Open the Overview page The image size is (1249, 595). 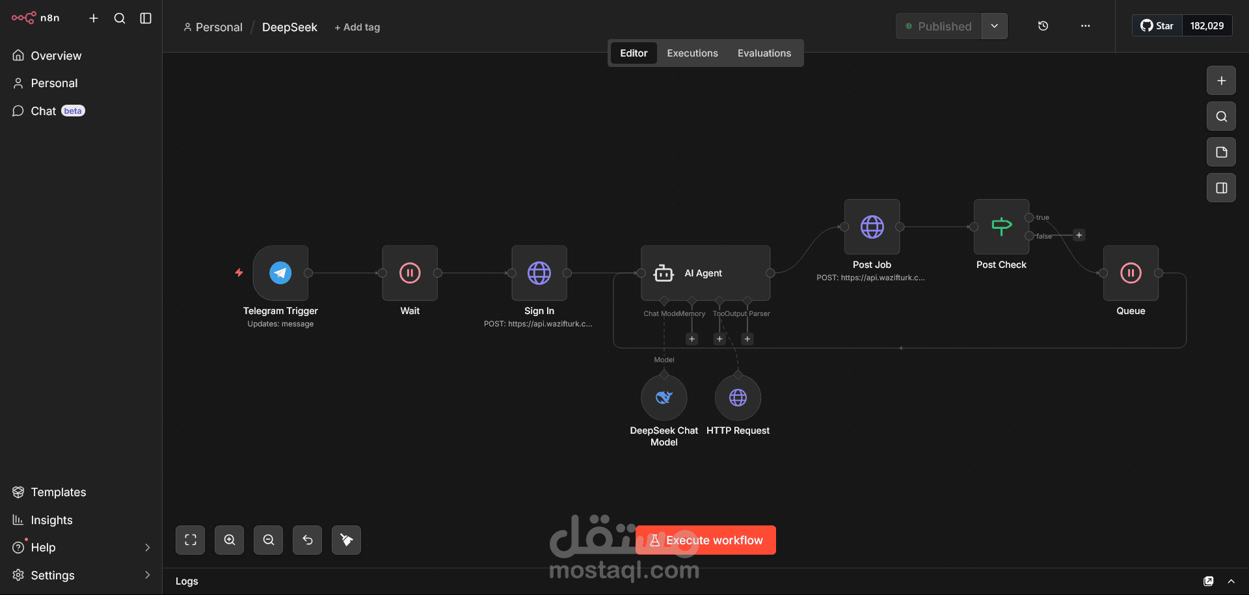click(x=81, y=56)
